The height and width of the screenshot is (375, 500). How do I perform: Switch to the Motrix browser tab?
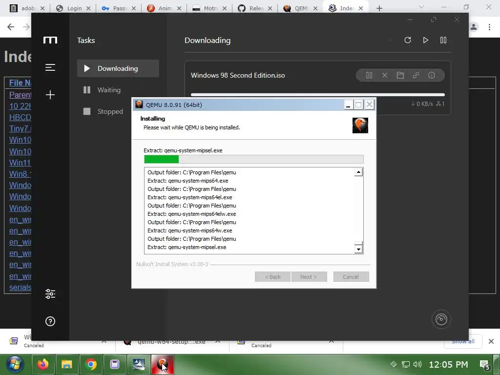coord(209,8)
